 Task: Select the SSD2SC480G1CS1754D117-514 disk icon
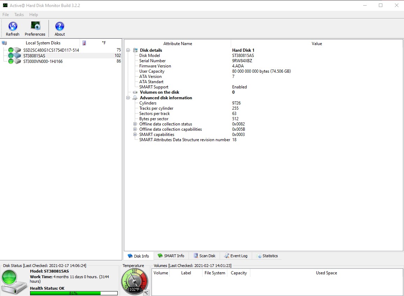[x=15, y=50]
